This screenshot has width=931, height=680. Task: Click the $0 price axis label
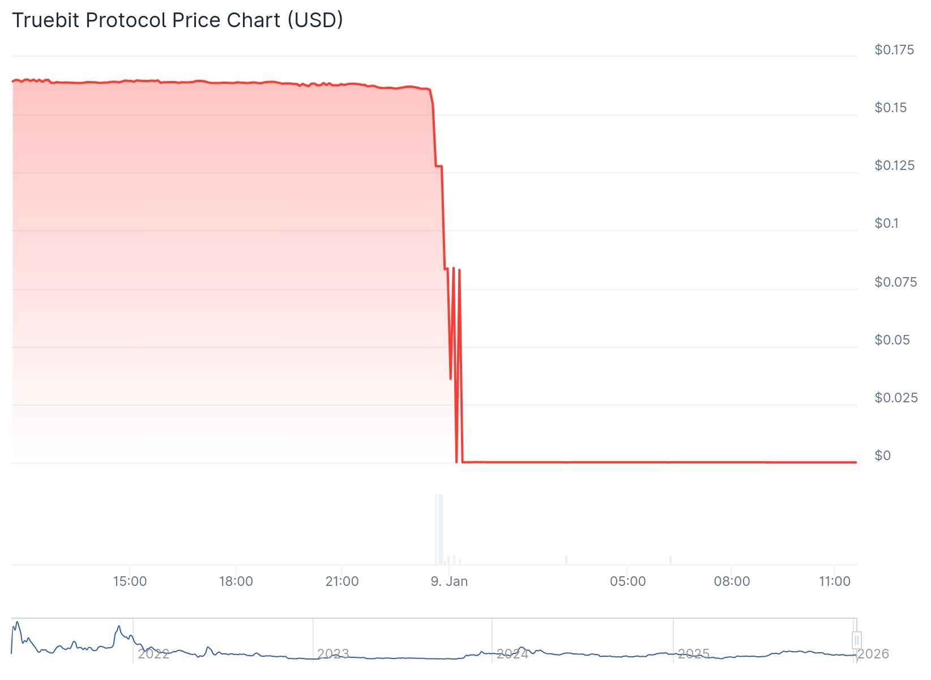[x=882, y=456]
